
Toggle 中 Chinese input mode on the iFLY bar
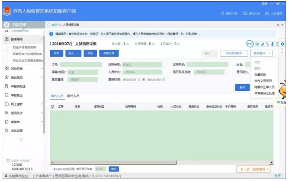pyautogui.click(x=257, y=44)
